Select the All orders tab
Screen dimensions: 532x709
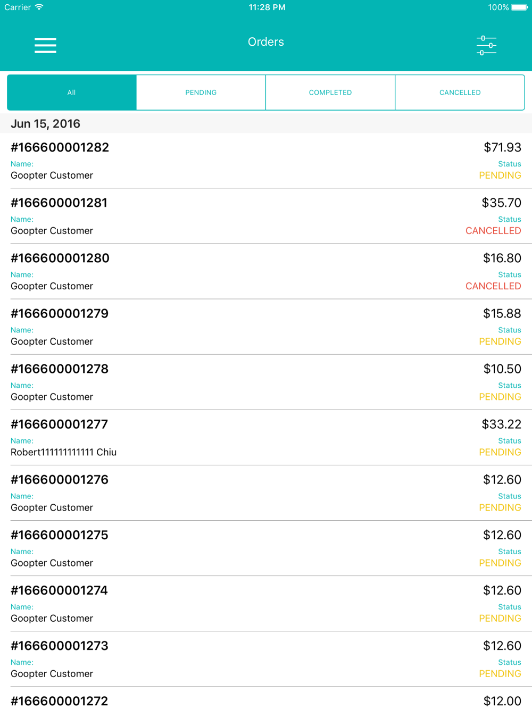[x=72, y=93]
